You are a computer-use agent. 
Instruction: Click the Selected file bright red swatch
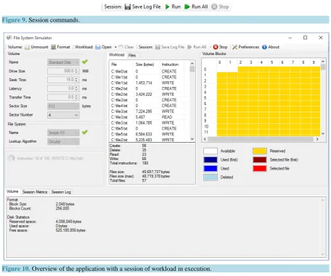pyautogui.click(x=260, y=168)
